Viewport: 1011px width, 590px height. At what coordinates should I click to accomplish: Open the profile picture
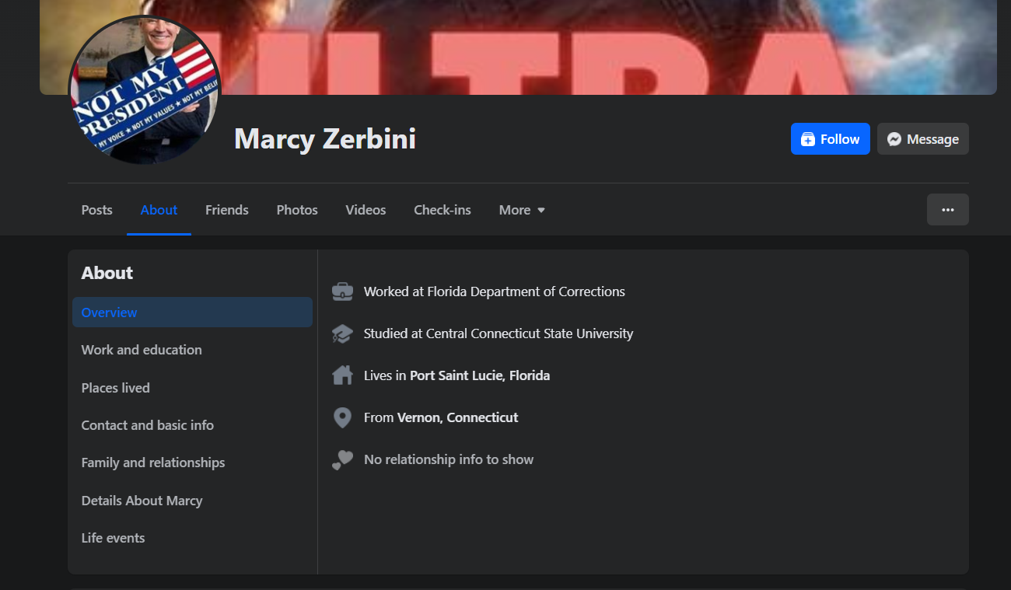[145, 89]
